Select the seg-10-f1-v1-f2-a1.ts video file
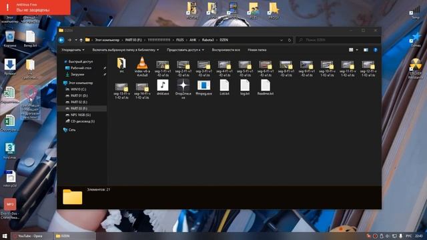427x240 pixels. point(327,65)
